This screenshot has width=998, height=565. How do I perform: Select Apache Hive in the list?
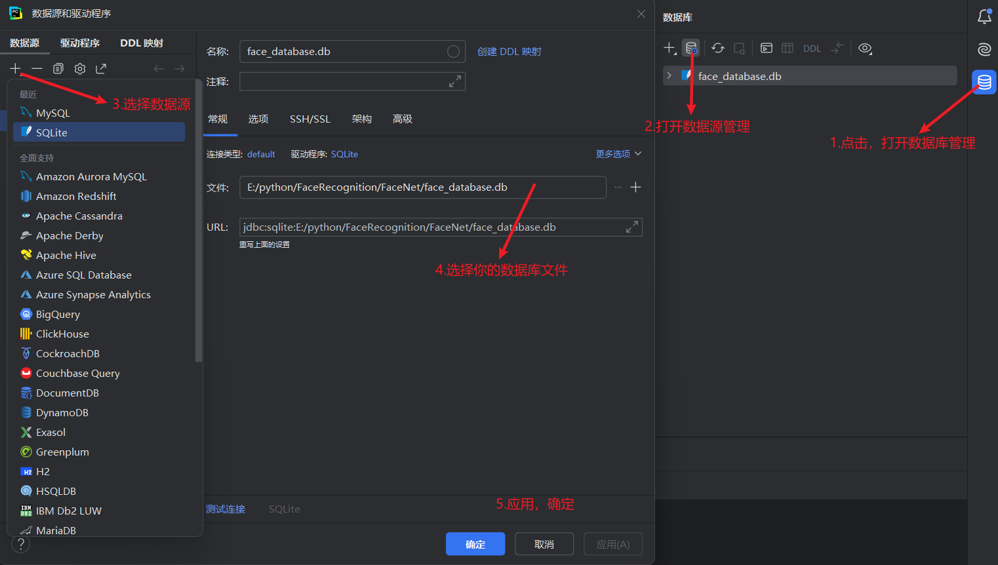(x=99, y=255)
